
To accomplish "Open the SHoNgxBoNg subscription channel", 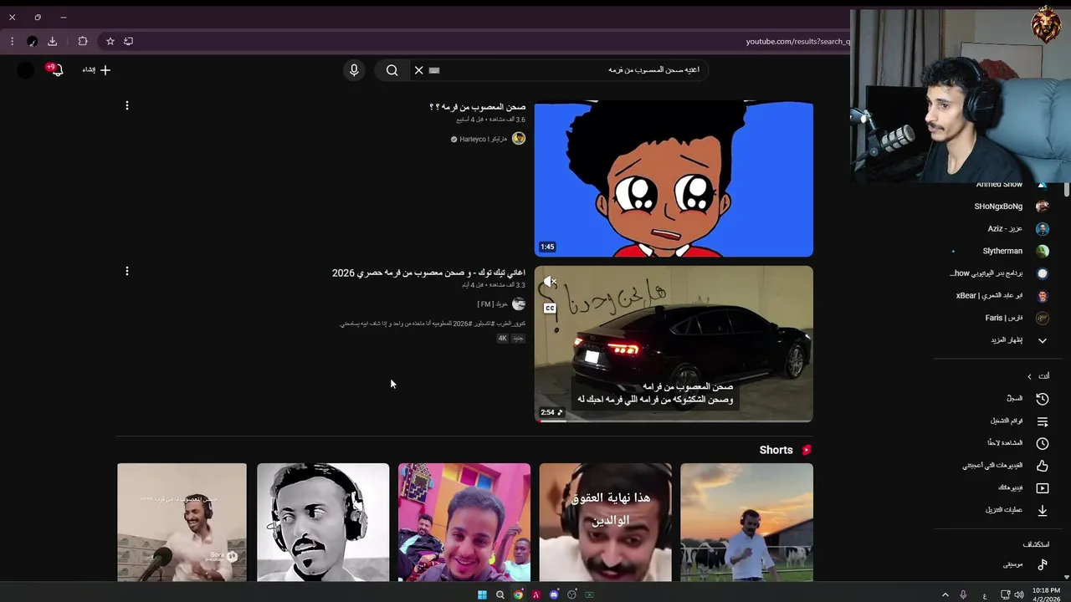I will click(x=1000, y=207).
